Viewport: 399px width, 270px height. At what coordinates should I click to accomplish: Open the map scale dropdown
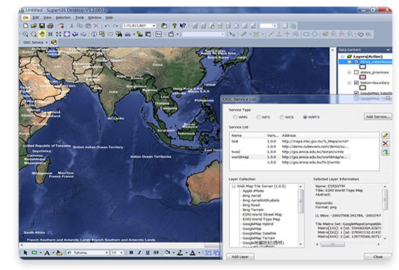(x=154, y=26)
